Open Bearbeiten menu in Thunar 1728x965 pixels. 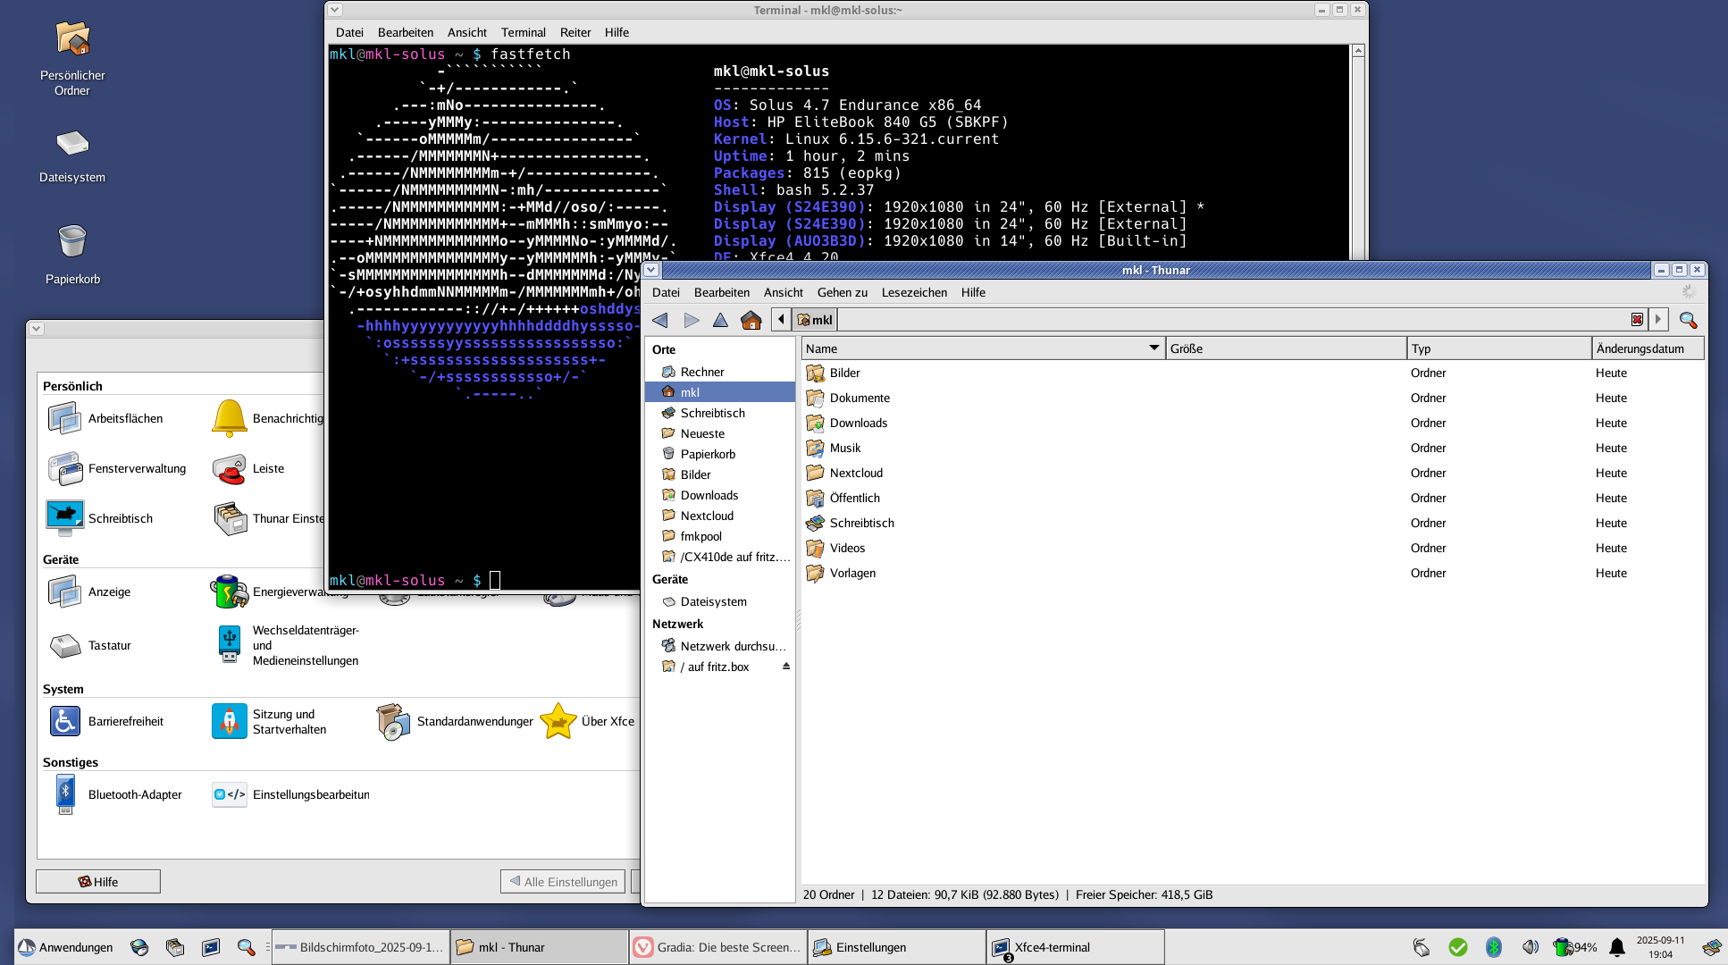pos(722,292)
